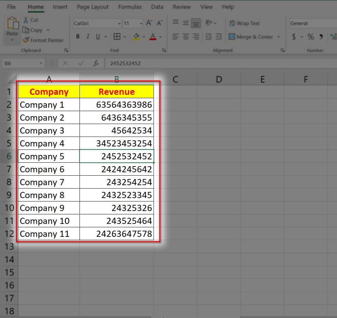Screen dimensions: 337x318
Task: Click the Cut scissors icon
Action: click(x=26, y=20)
